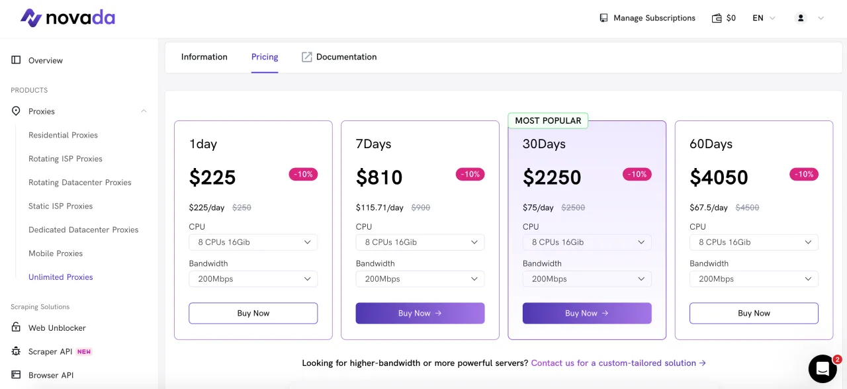Click the wallet balance icon
This screenshot has width=847, height=389.
[x=717, y=18]
